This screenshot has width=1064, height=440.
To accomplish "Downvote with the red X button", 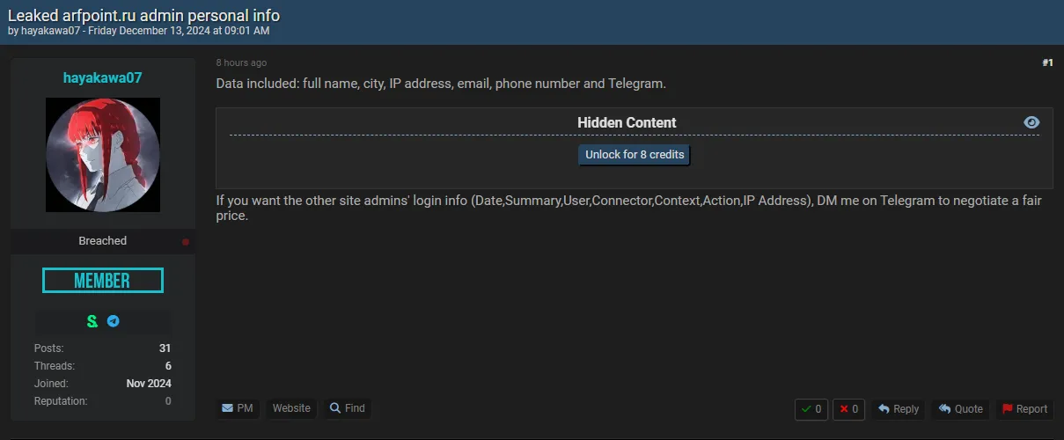I will [849, 409].
